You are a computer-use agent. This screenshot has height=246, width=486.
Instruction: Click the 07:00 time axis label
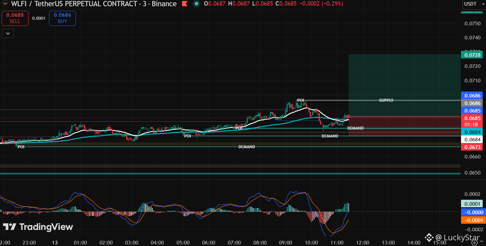[x=234, y=243]
